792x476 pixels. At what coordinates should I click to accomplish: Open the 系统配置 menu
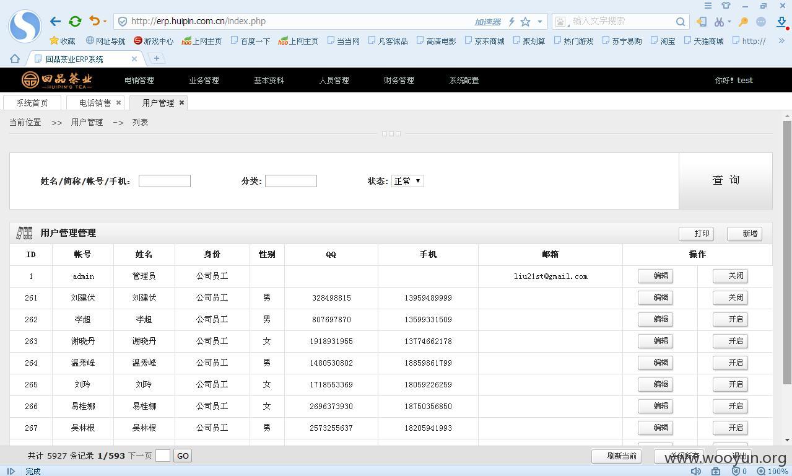[464, 80]
